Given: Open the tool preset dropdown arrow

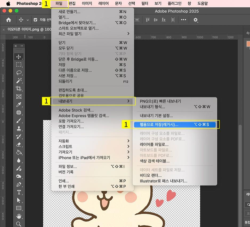Looking at the screenshot, I should point(28,20).
